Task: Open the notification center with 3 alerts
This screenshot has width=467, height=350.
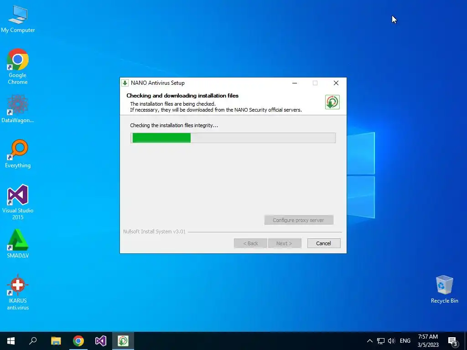Action: click(x=453, y=341)
